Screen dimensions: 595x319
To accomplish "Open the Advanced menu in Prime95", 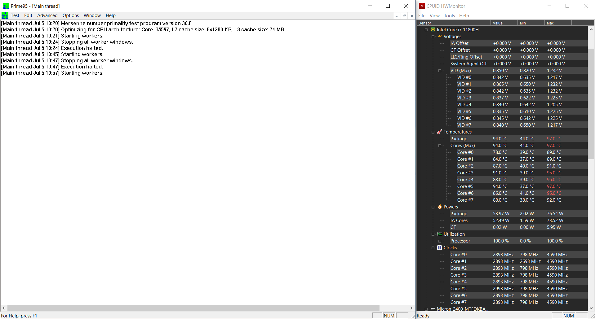I will click(47, 15).
